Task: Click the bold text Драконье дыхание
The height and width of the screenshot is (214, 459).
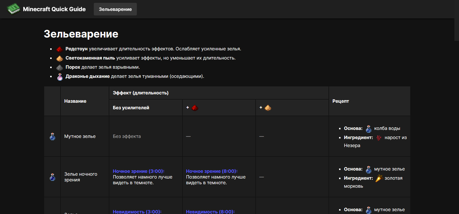Action: [x=87, y=76]
